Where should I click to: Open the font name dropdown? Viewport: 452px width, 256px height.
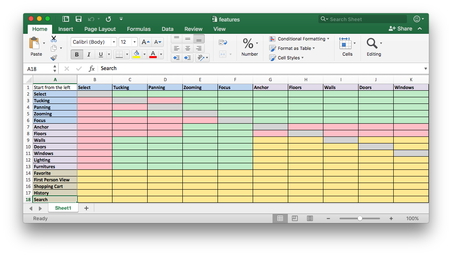[114, 42]
